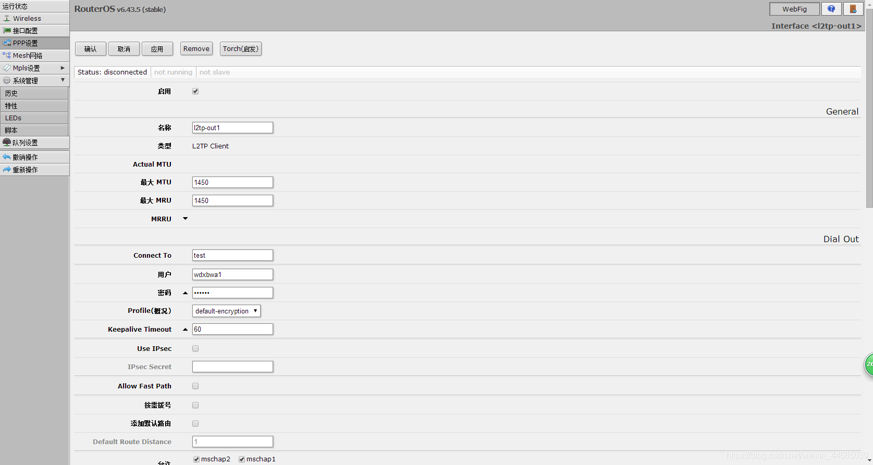The width and height of the screenshot is (873, 465).
Task: Click the 密码 password input field
Action: 232,293
